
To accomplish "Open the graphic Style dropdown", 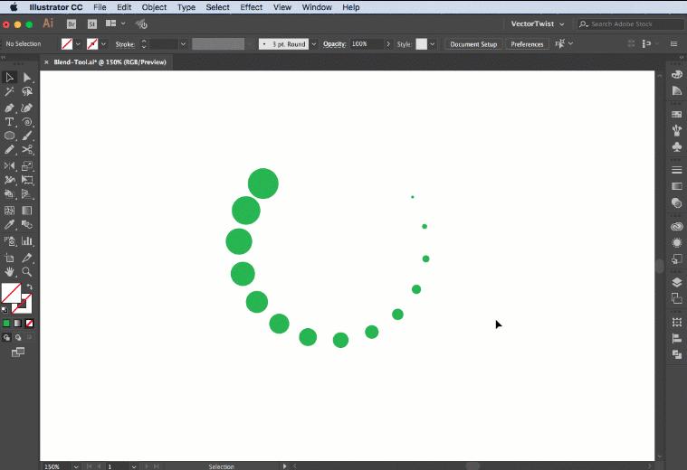I will click(433, 44).
